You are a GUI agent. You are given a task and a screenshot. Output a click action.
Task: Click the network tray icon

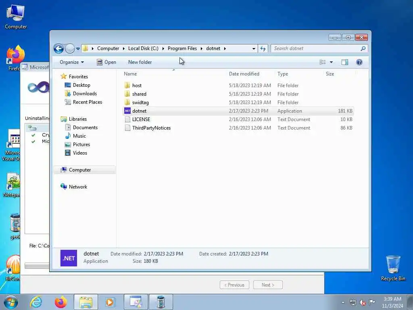353,303
